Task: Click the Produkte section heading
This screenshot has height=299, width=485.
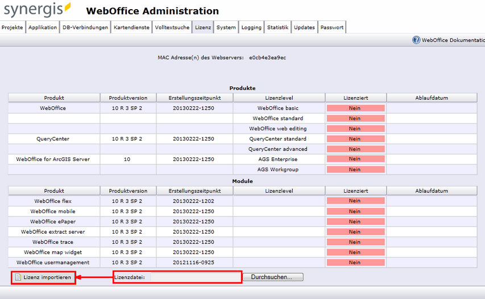Action: pyautogui.click(x=242, y=88)
